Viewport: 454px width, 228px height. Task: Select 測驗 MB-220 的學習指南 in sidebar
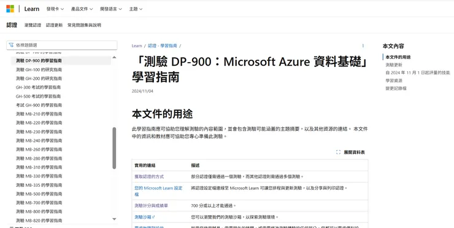tap(39, 123)
